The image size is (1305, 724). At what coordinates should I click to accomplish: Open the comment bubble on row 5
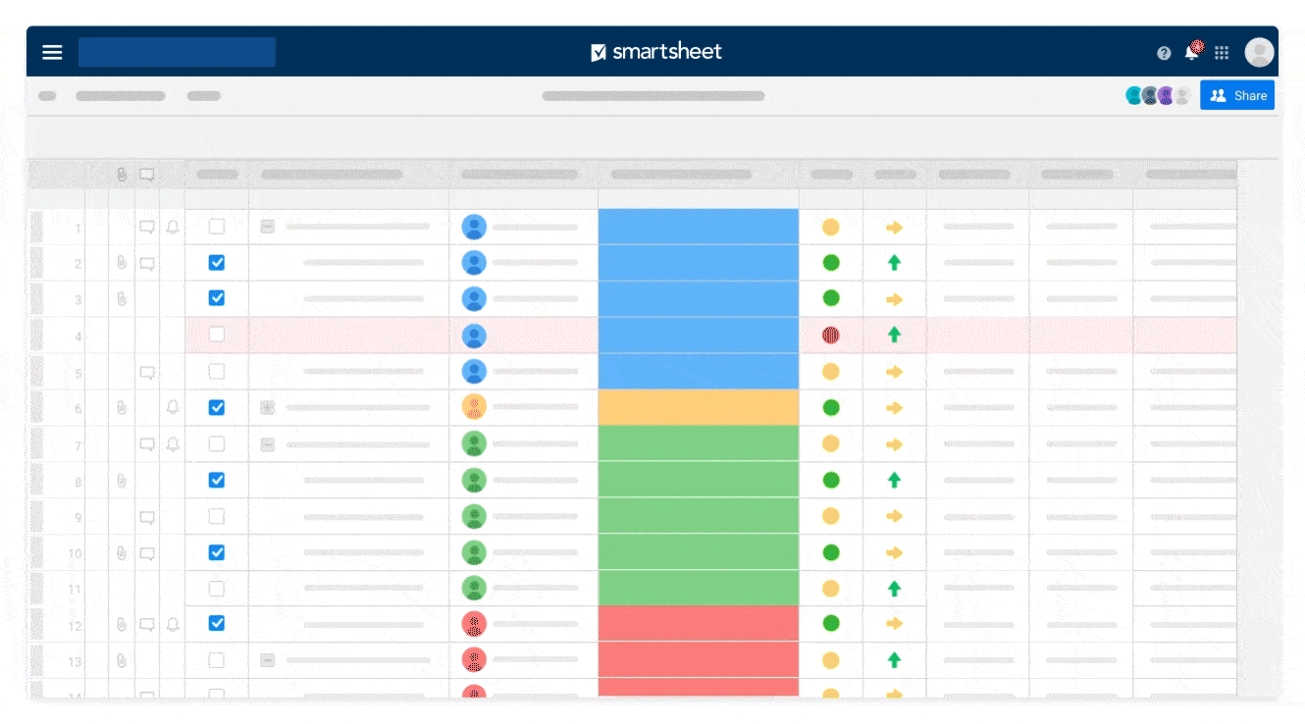pyautogui.click(x=147, y=373)
